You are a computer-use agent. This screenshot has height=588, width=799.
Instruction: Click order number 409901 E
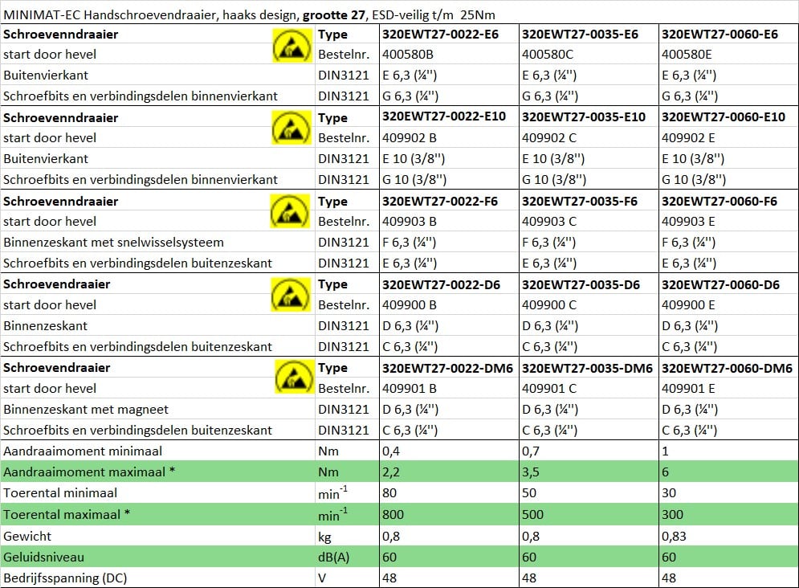click(x=688, y=389)
